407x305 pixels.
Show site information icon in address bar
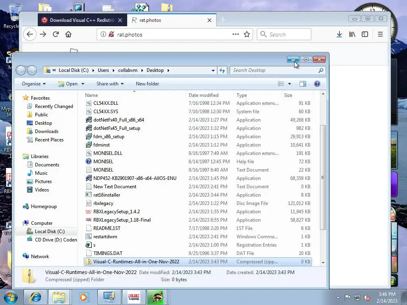pos(103,34)
